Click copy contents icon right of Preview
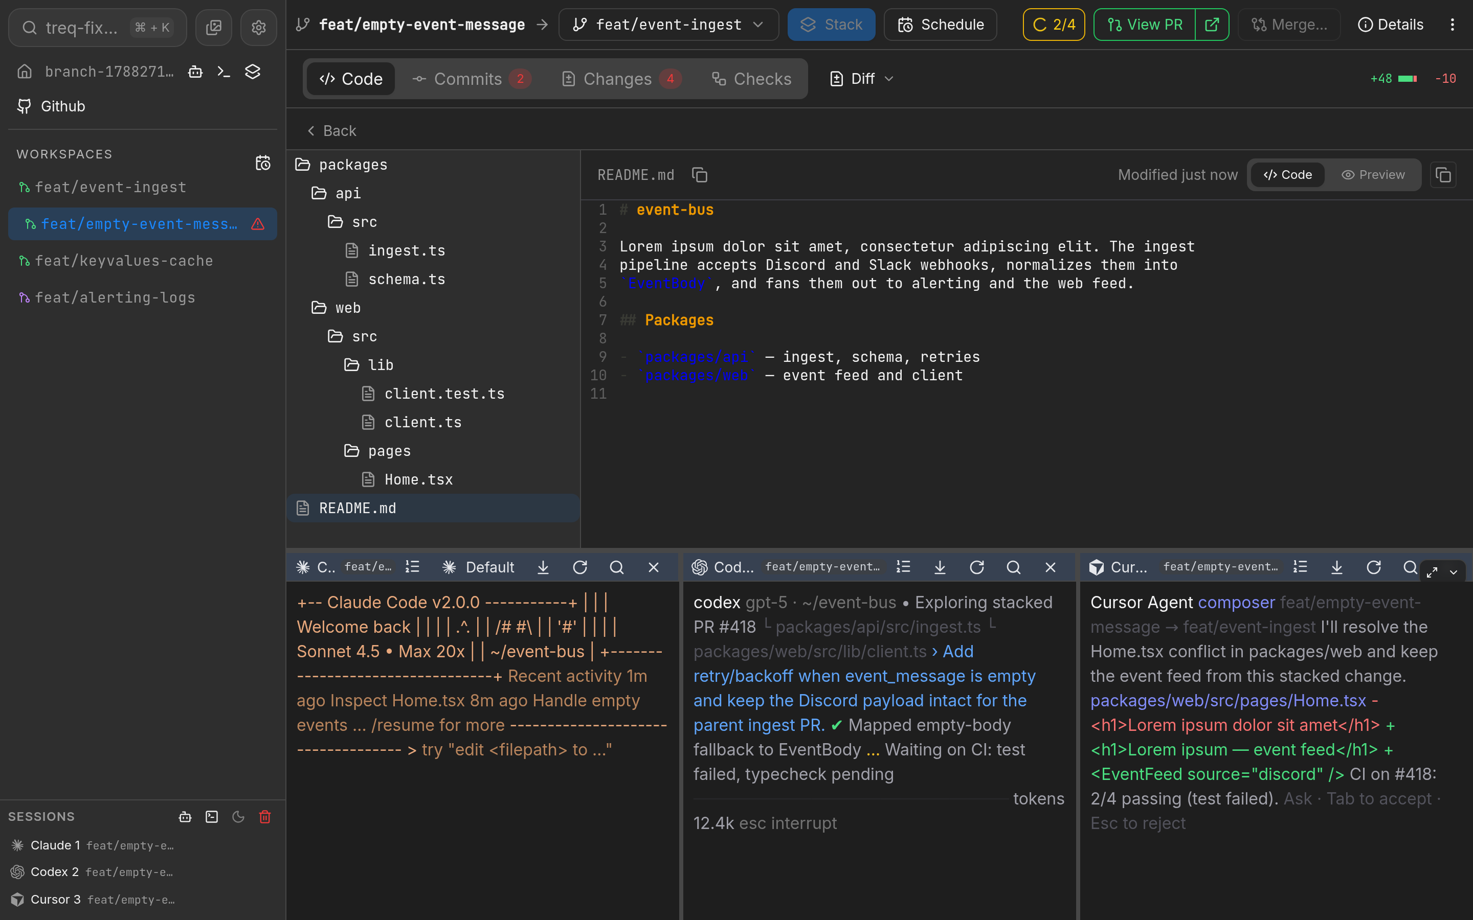The width and height of the screenshot is (1473, 920). pos(1443,175)
